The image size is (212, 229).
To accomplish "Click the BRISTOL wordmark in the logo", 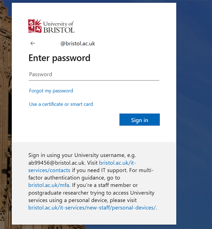I will pos(59,30).
